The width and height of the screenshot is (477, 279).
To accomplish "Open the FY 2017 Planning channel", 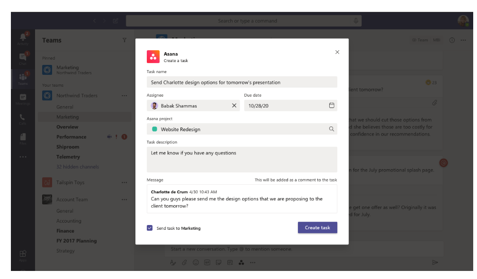I will (76, 241).
